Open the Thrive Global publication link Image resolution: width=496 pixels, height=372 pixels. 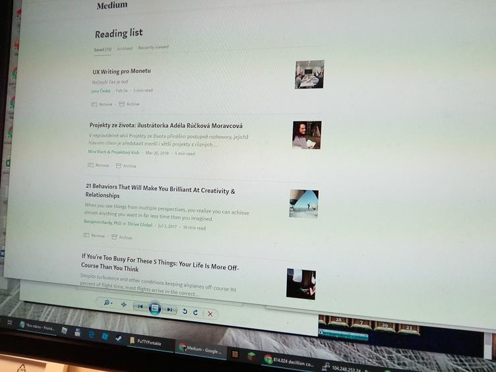(140, 224)
